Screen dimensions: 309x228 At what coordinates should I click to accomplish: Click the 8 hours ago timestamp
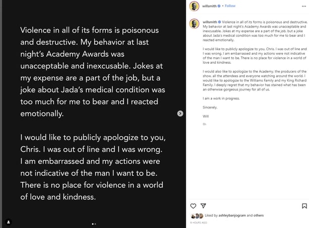(x=197, y=221)
